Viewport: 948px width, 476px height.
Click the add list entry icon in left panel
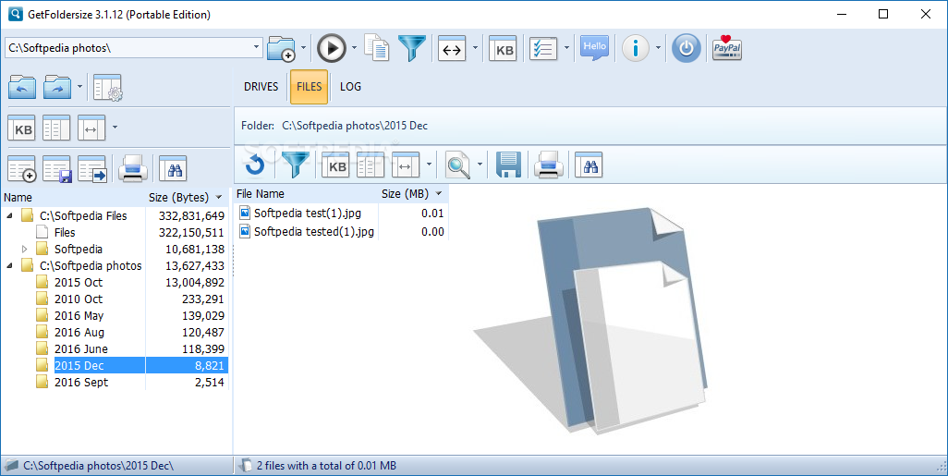(x=22, y=169)
